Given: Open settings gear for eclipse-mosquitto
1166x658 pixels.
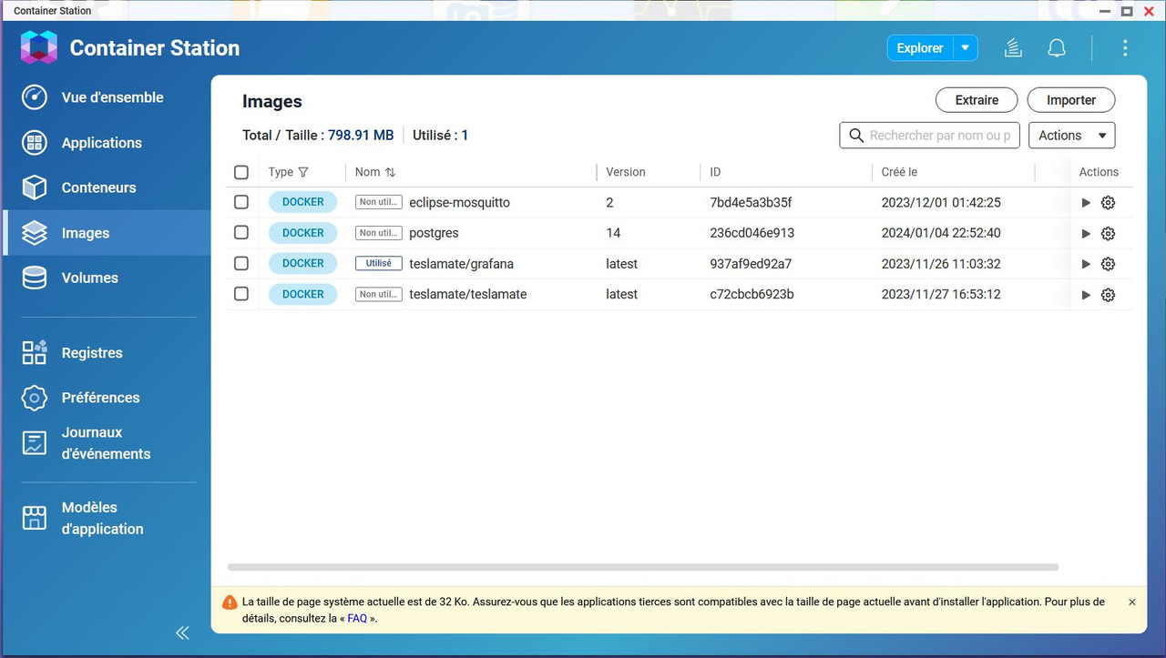Looking at the screenshot, I should pyautogui.click(x=1108, y=203).
